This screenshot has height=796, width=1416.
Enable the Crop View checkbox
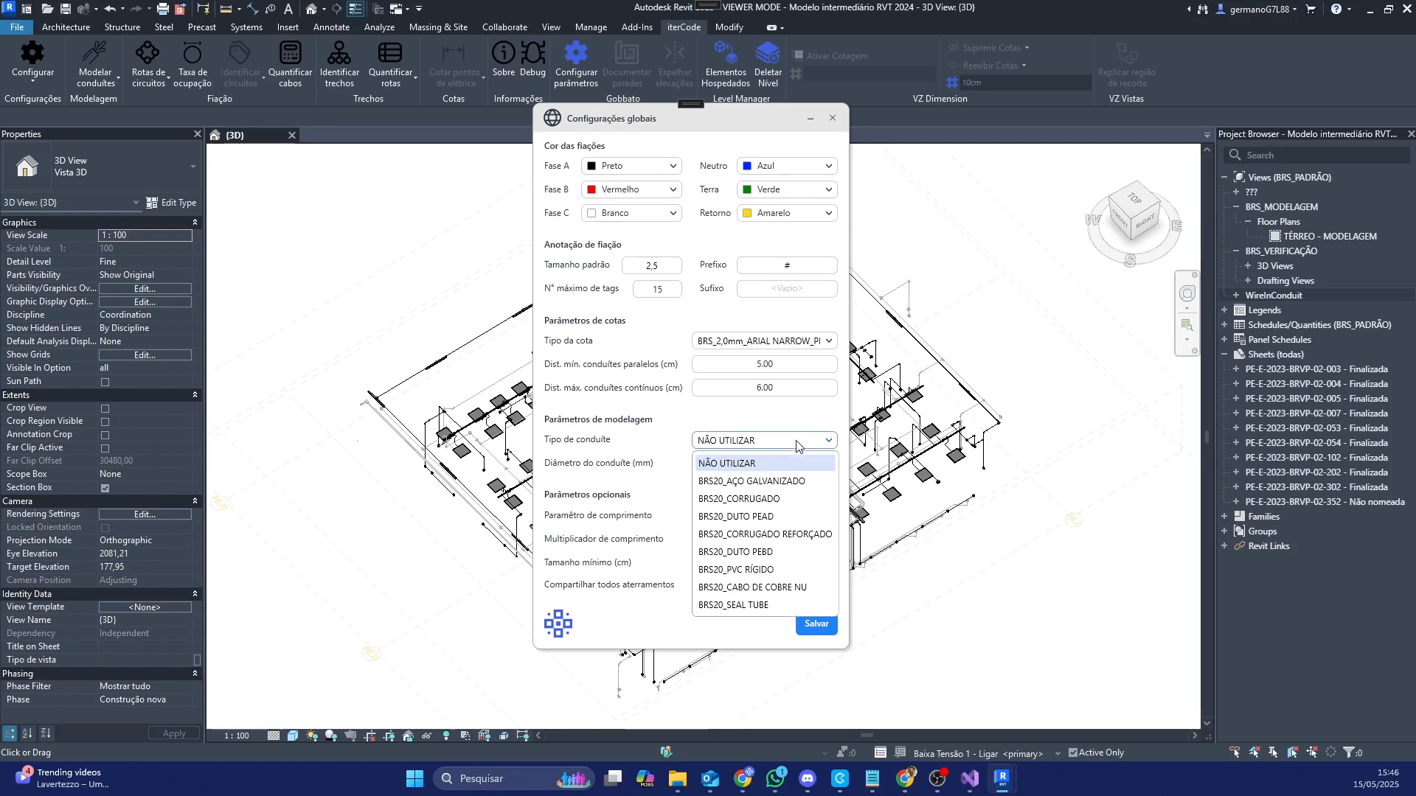click(105, 408)
